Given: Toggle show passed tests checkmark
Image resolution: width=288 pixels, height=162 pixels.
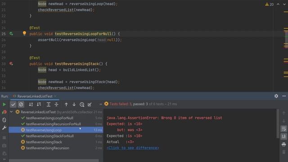Looking at the screenshot, I should pos(13,104).
